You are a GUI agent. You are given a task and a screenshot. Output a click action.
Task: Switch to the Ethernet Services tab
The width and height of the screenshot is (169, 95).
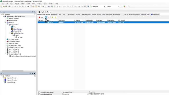click(96, 15)
